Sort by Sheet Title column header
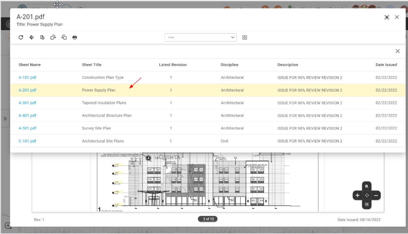408x234 pixels. pyautogui.click(x=91, y=65)
